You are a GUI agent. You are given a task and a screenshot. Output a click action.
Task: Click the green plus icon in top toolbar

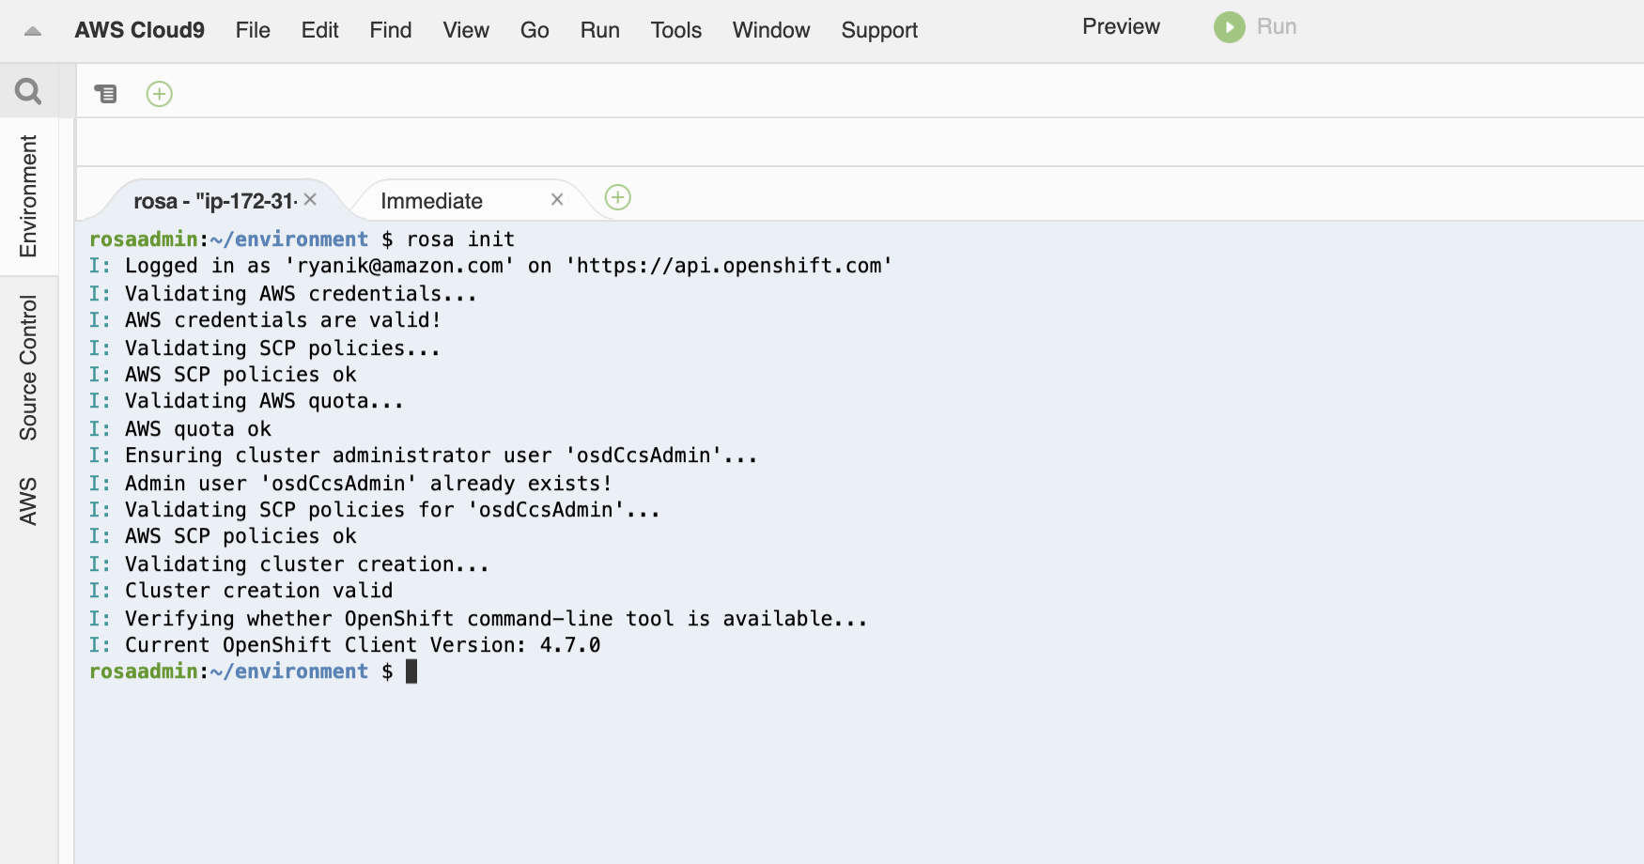point(160,94)
